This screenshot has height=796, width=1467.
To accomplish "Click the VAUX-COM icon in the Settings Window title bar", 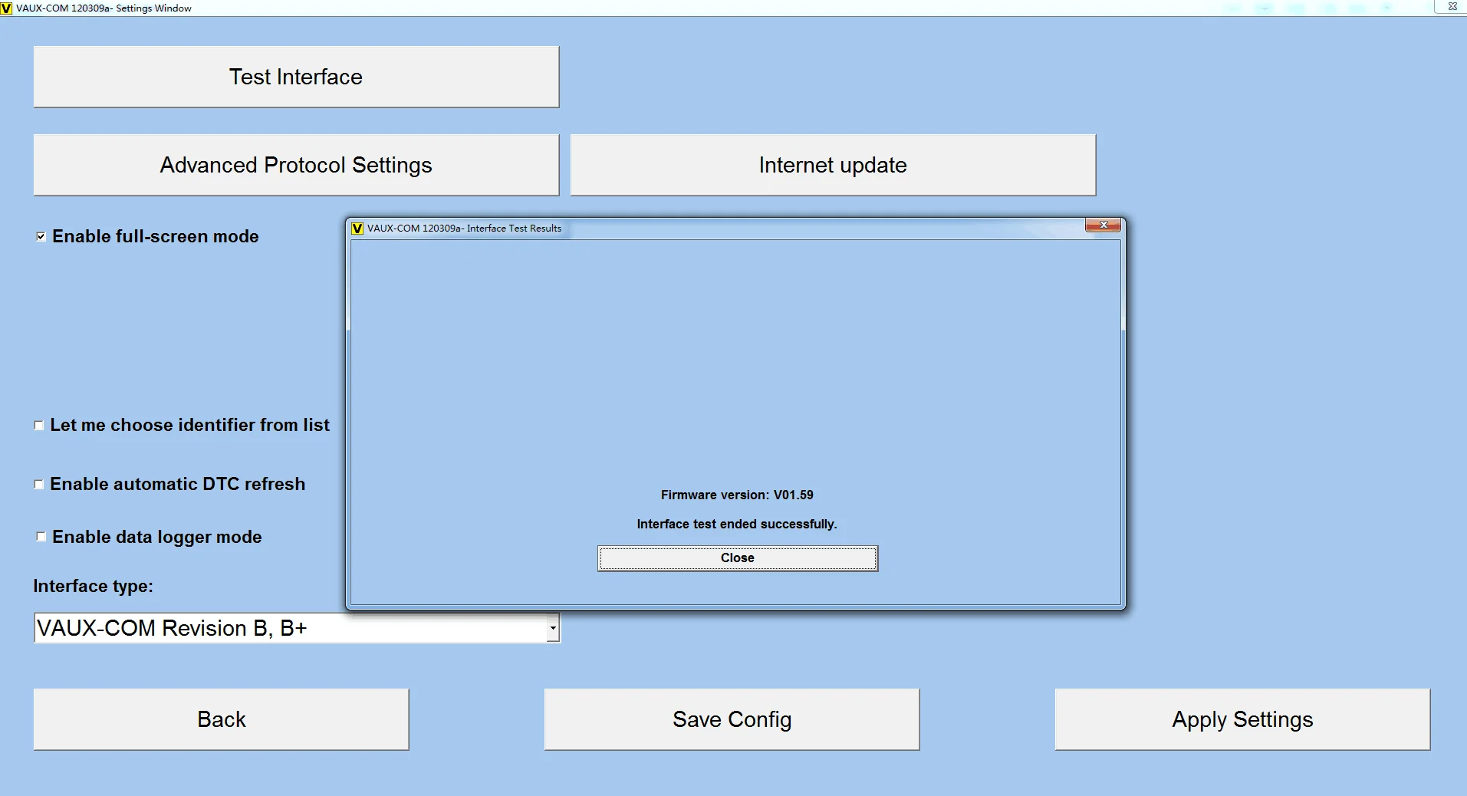I will tap(6, 8).
